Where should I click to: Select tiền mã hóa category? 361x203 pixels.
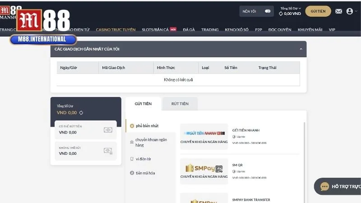pos(145,173)
